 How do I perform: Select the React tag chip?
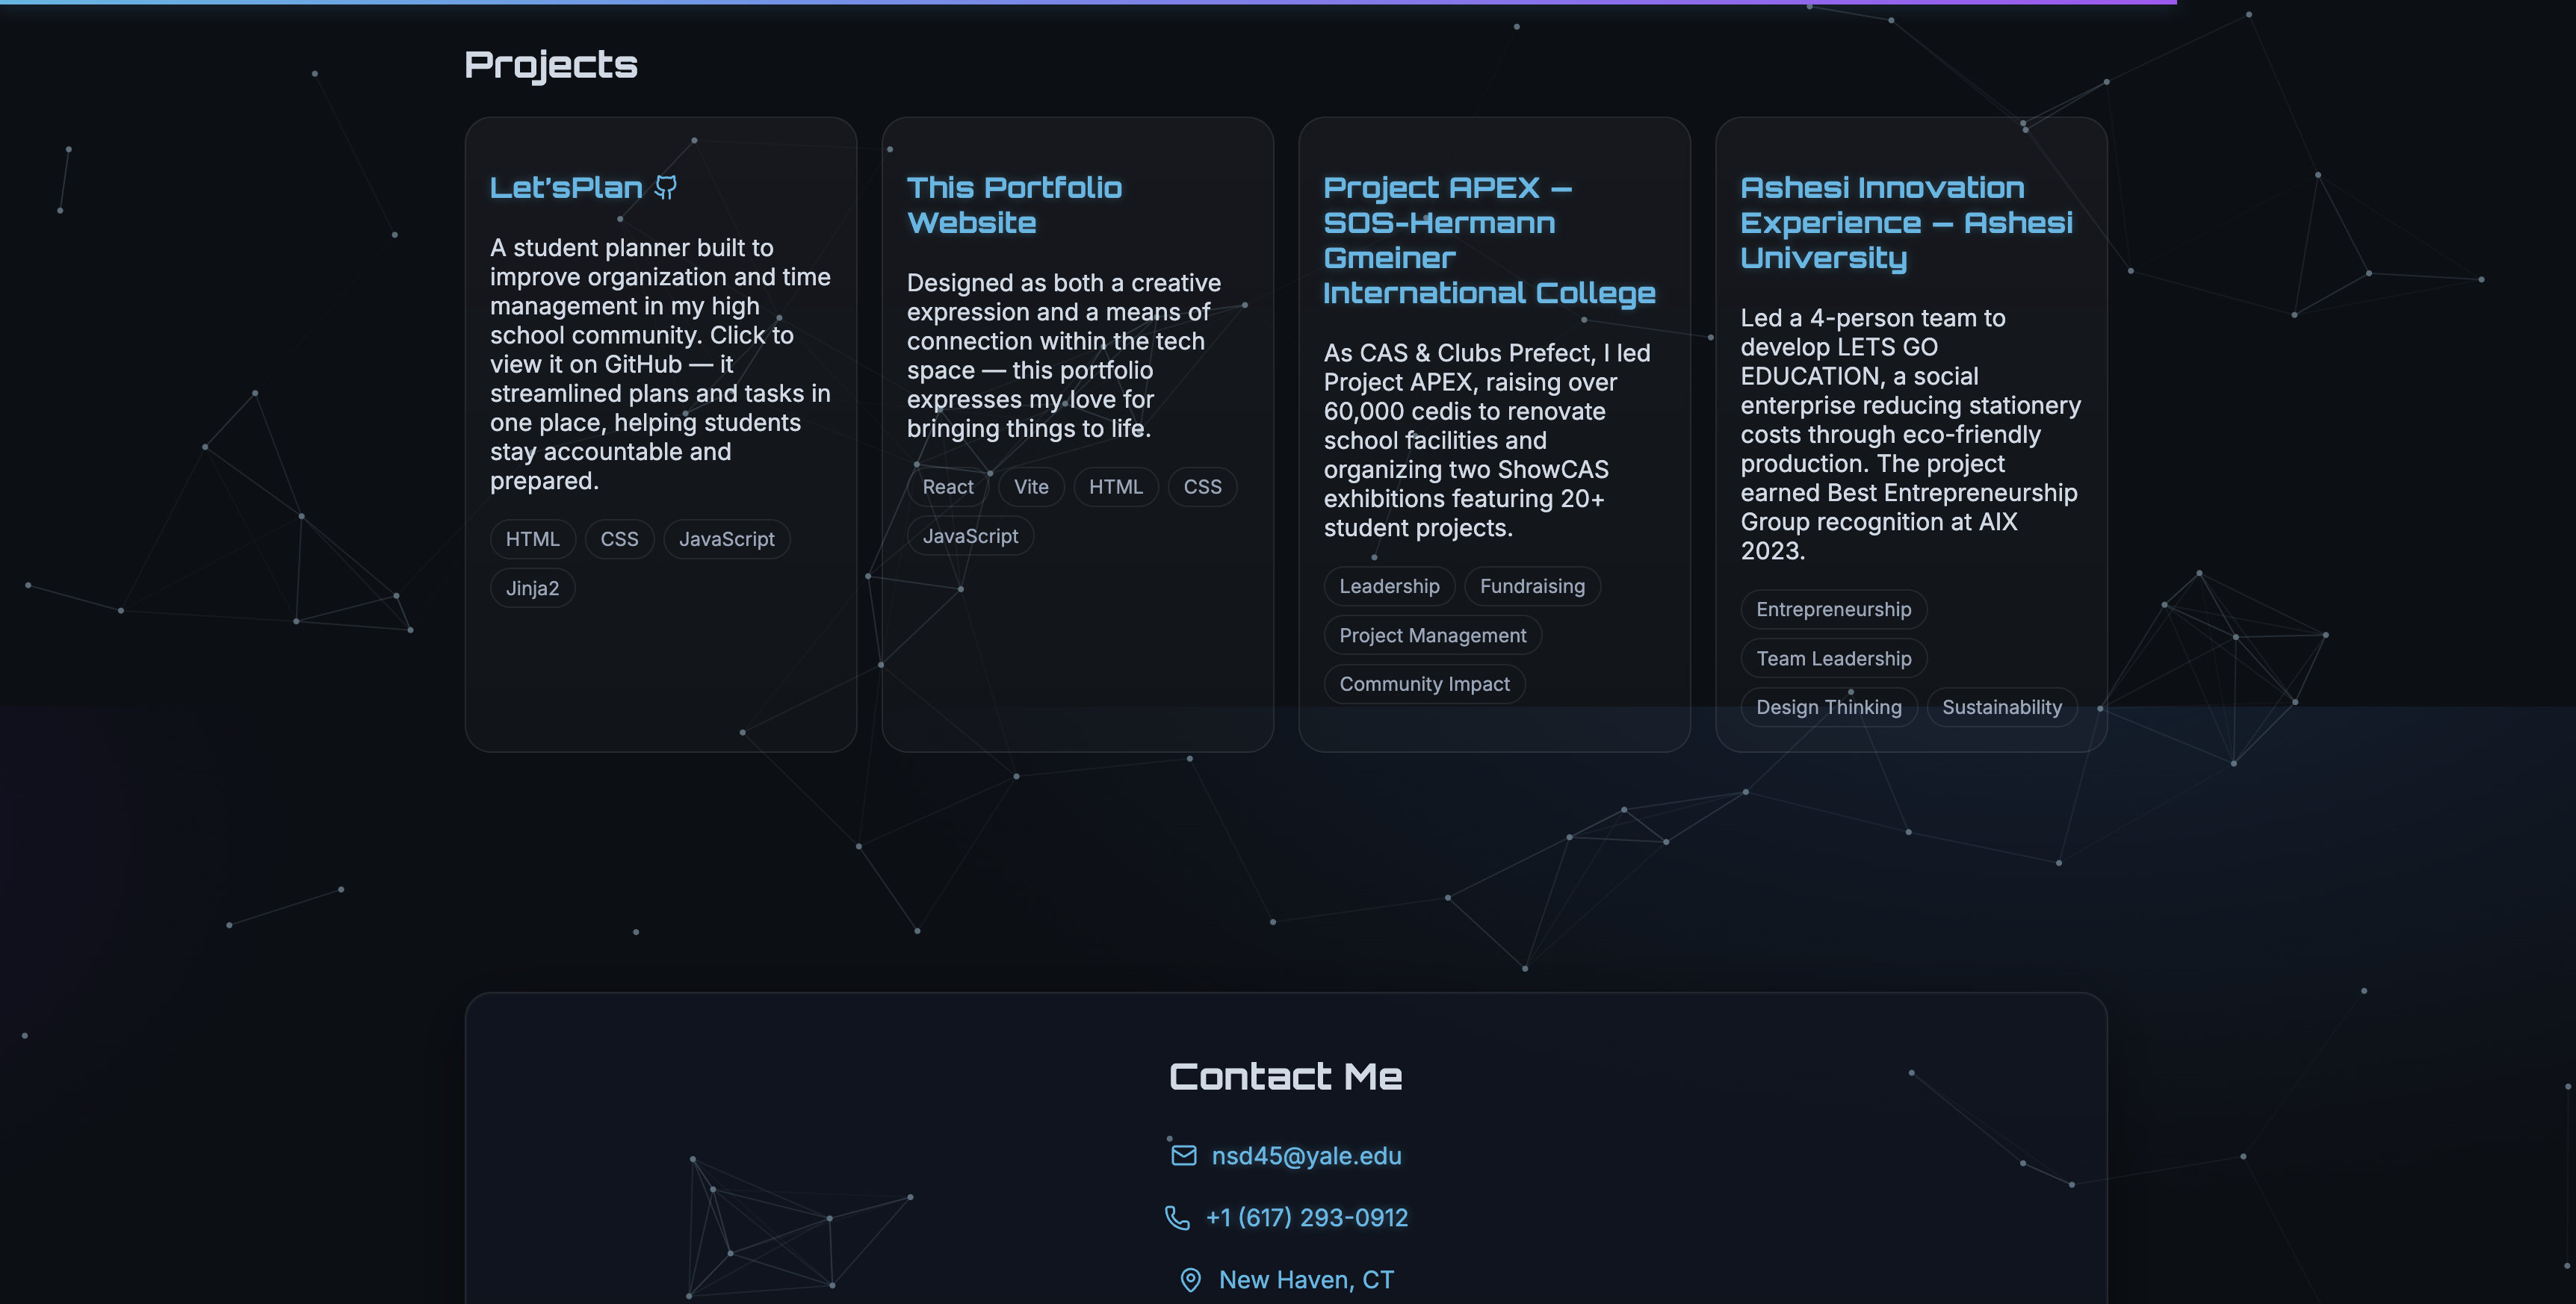[947, 487]
